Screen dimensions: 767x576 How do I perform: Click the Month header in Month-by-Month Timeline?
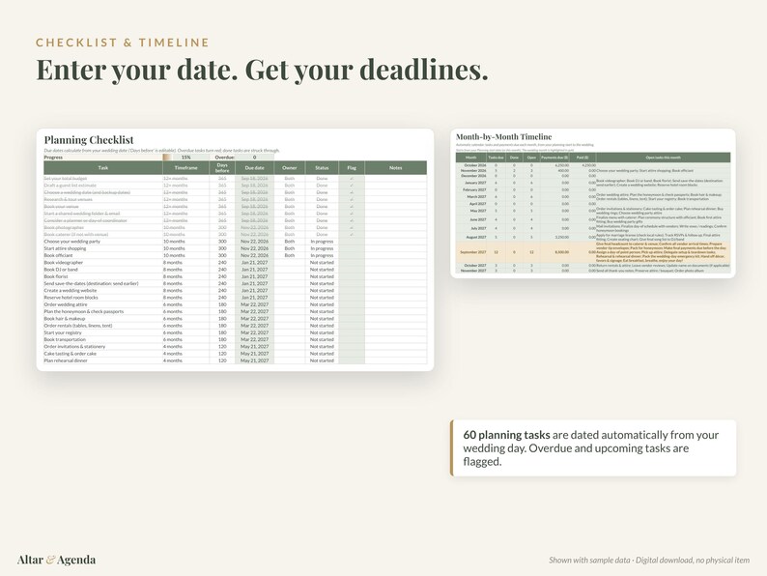pyautogui.click(x=471, y=158)
